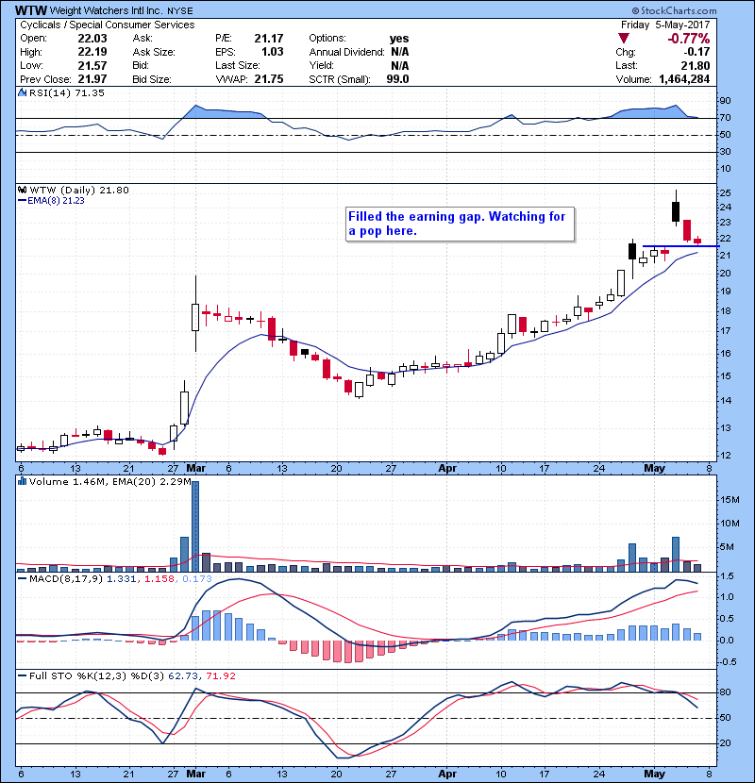
Task: Click the High value 22.19
Action: 92,52
